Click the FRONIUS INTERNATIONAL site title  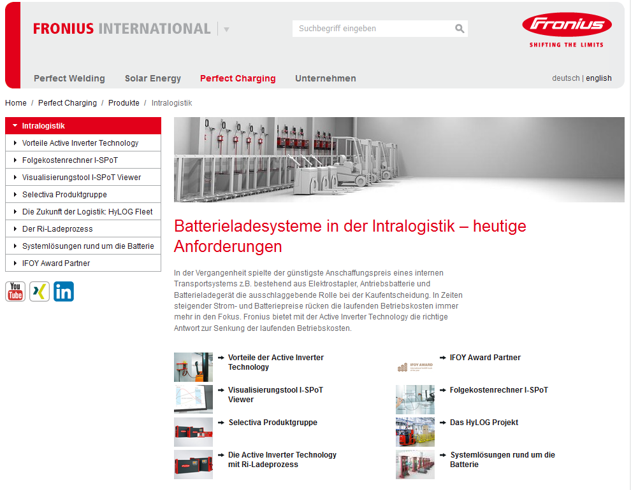pyautogui.click(x=122, y=29)
